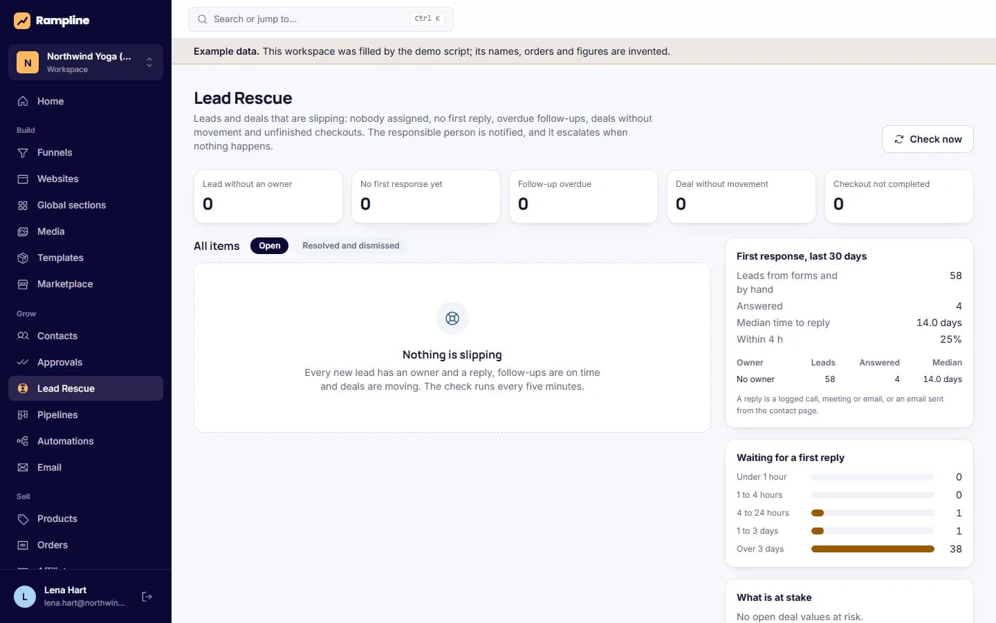Image resolution: width=996 pixels, height=623 pixels.
Task: Open the Templates menu label
Action: coord(60,258)
